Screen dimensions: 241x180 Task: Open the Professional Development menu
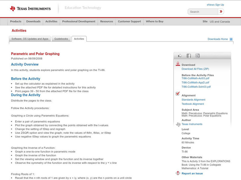pyautogui.click(x=78, y=21)
